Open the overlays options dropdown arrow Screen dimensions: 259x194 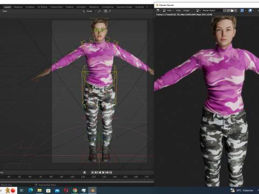(254, 10)
